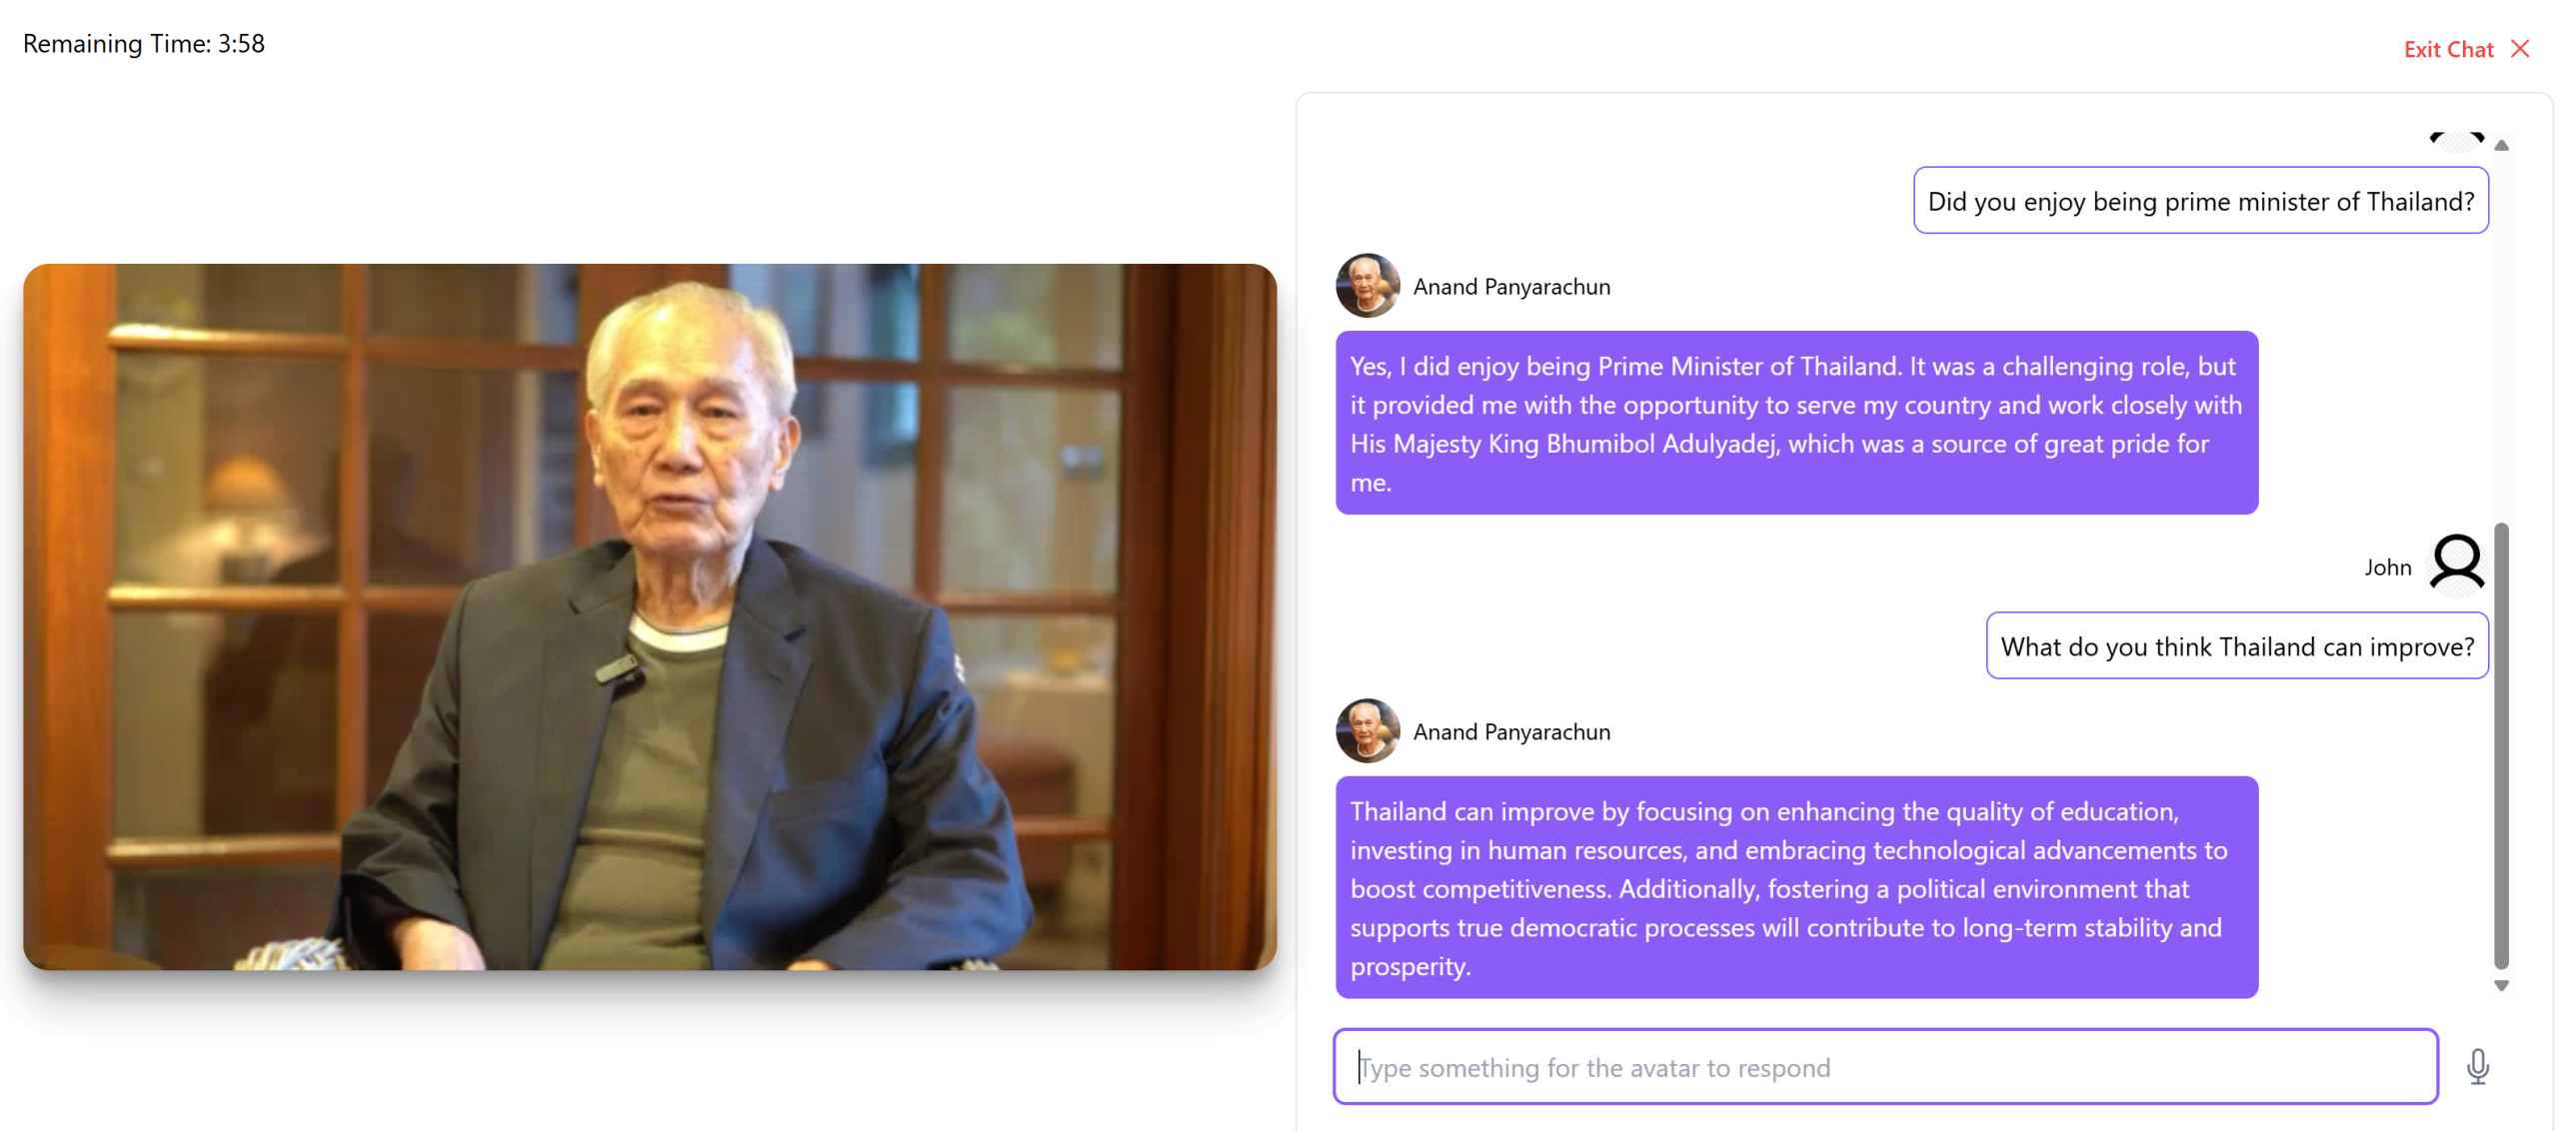Click the Exit Chat link
2559x1131 pixels.
[x=2447, y=49]
